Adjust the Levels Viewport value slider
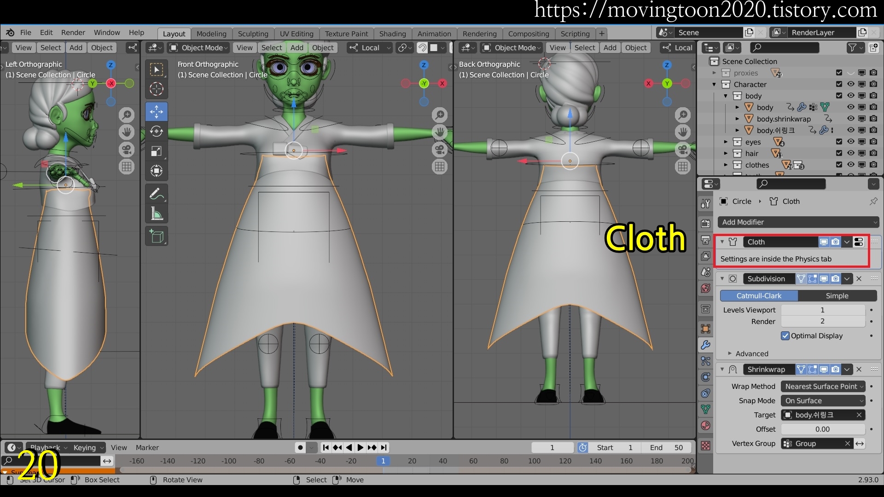 pyautogui.click(x=823, y=310)
